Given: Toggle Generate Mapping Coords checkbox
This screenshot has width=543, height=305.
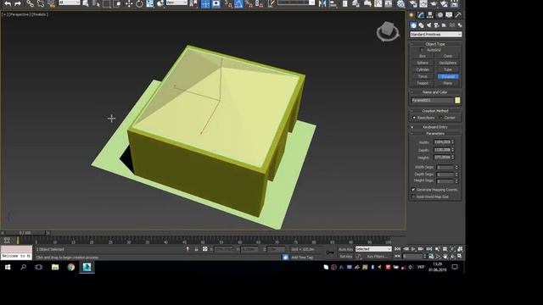Looking at the screenshot, I should tap(413, 190).
